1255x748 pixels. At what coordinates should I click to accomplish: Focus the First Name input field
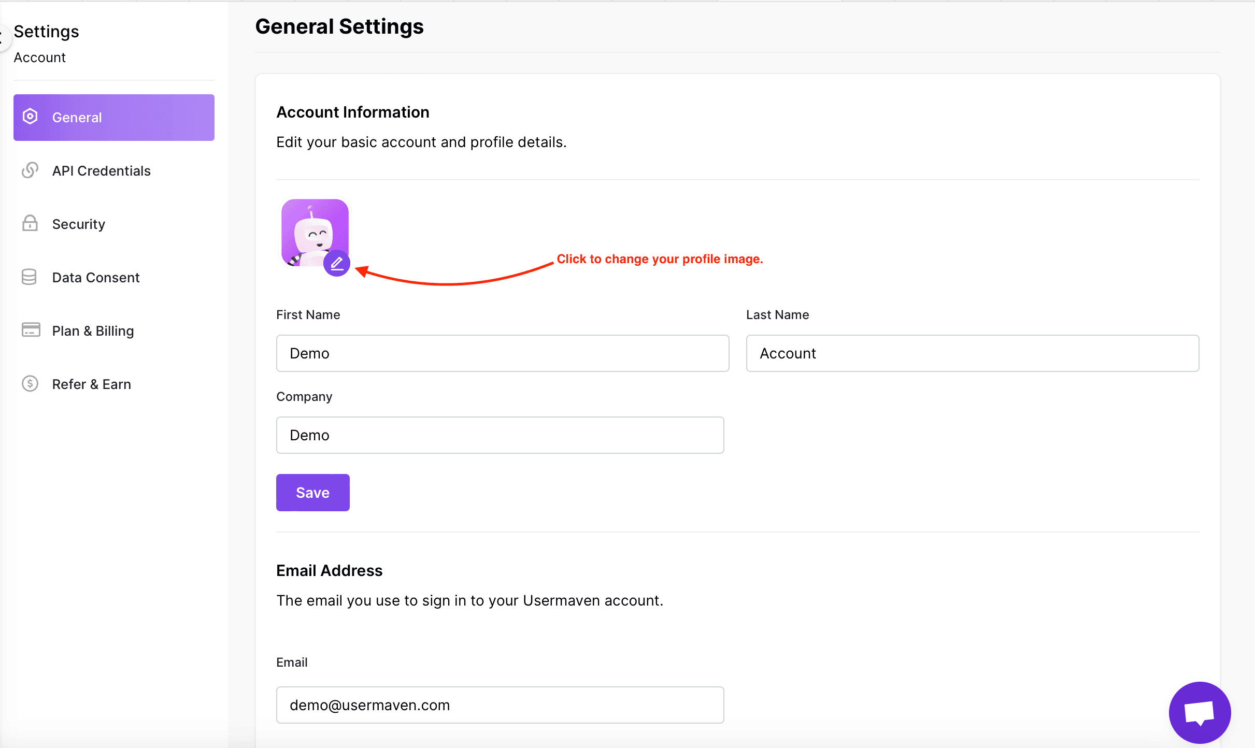[502, 353]
